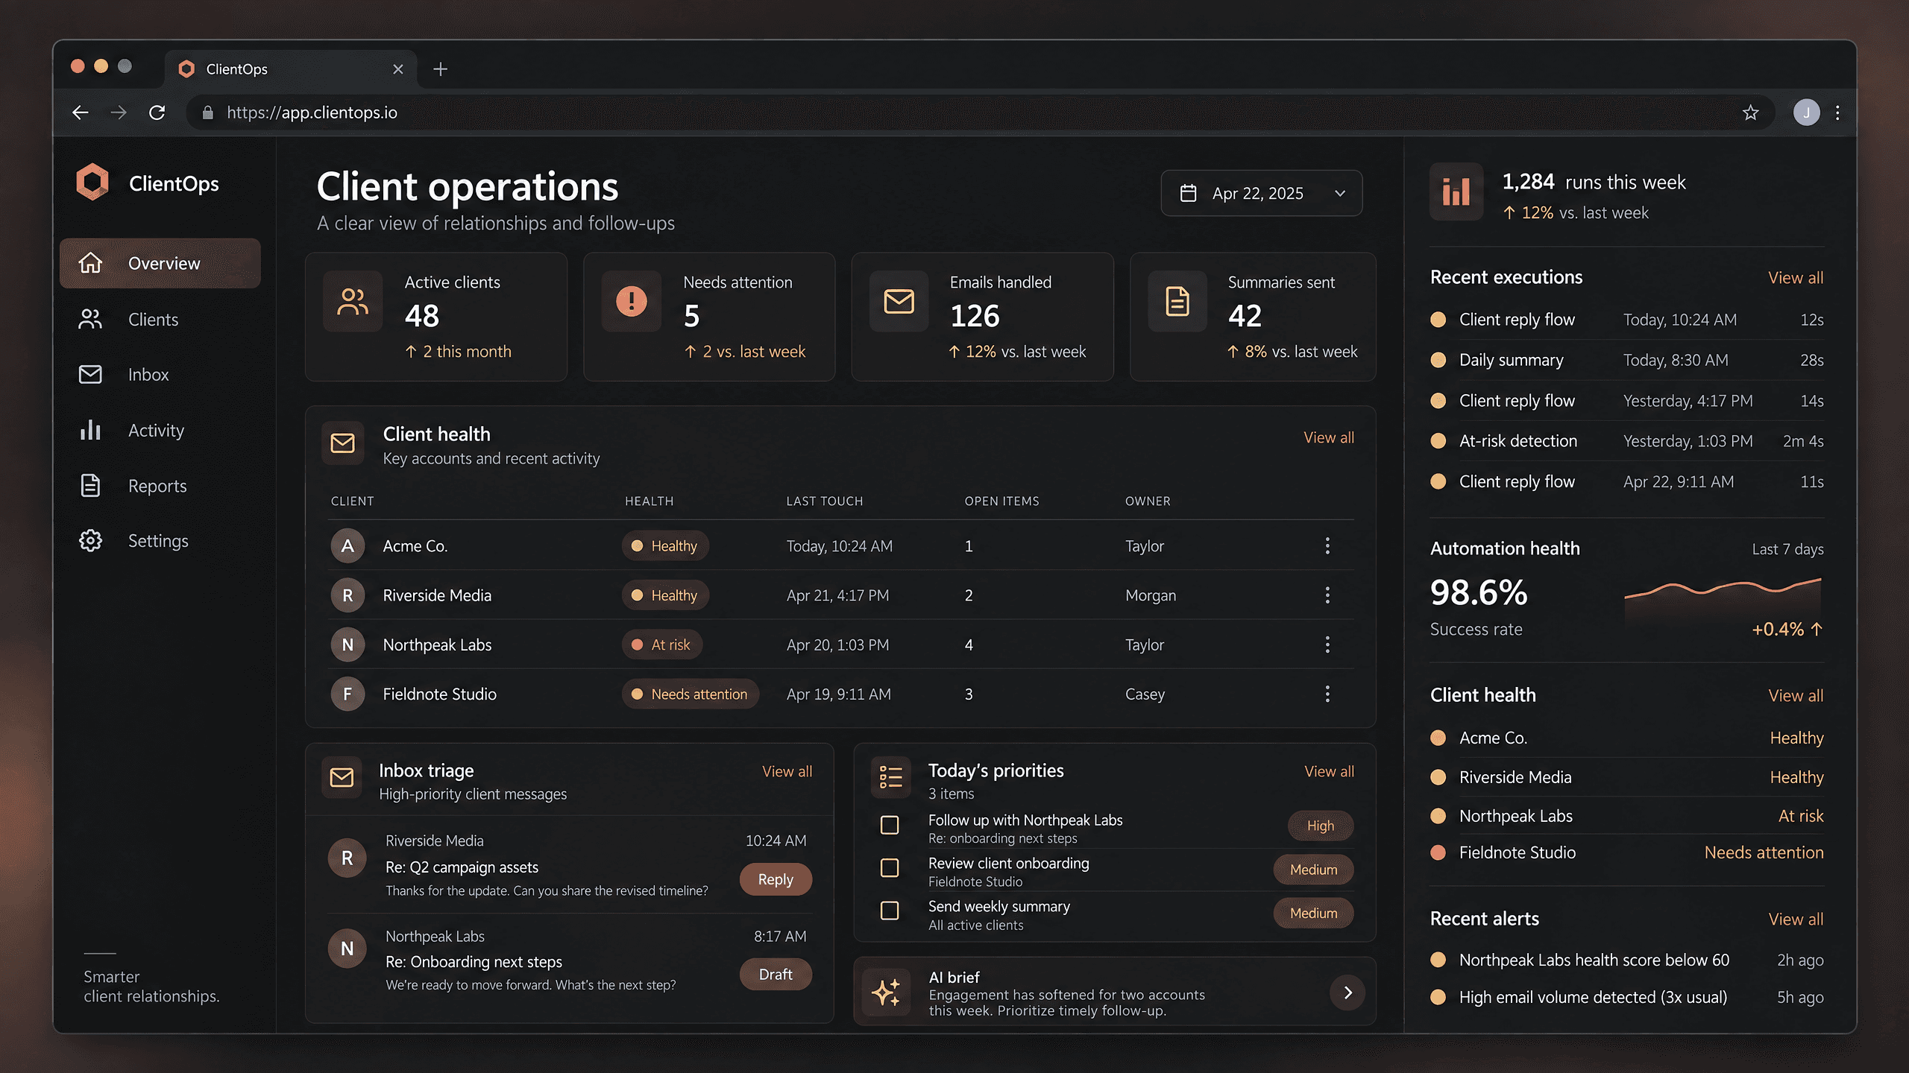1909x1073 pixels.
Task: Click the Needs attention exclamation icon
Action: [632, 301]
